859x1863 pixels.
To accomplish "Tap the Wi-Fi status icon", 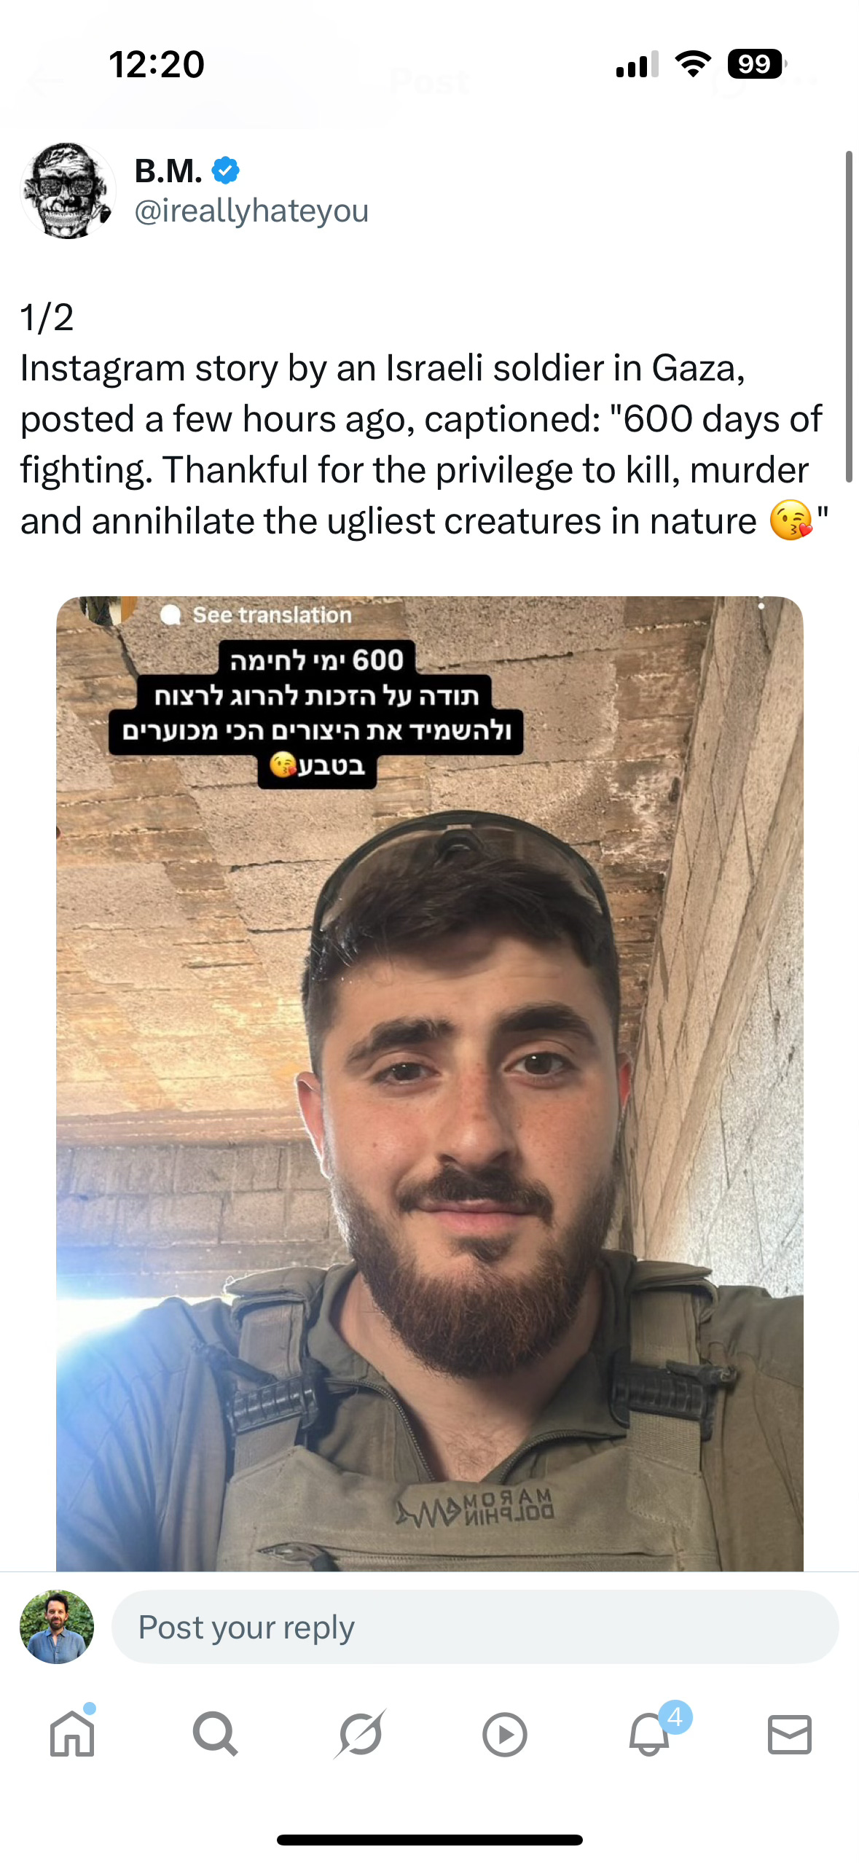I will pyautogui.click(x=693, y=64).
